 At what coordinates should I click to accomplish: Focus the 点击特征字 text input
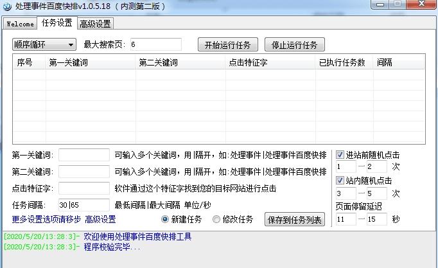click(84, 188)
